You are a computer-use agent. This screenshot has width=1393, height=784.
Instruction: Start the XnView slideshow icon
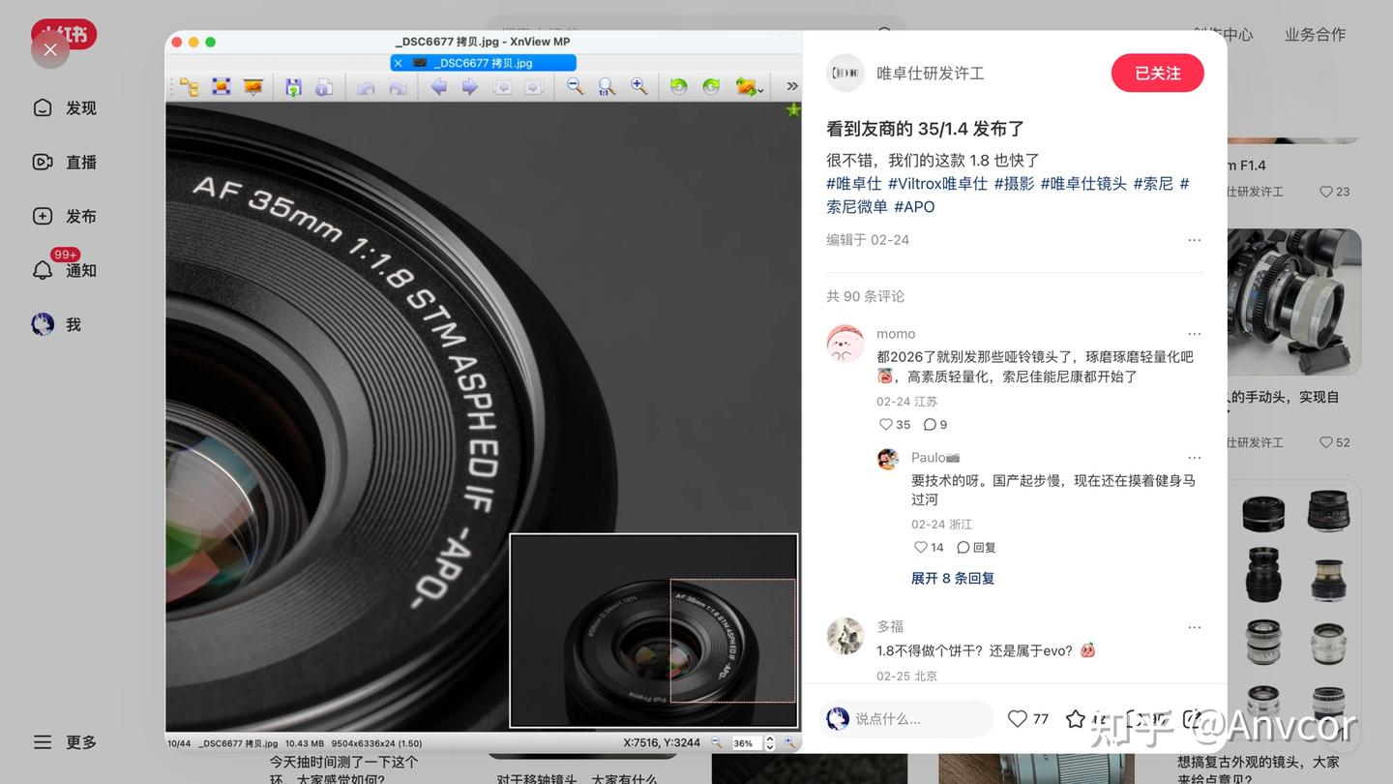[x=252, y=87]
